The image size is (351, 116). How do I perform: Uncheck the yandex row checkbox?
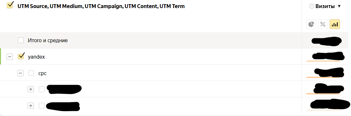(x=21, y=56)
